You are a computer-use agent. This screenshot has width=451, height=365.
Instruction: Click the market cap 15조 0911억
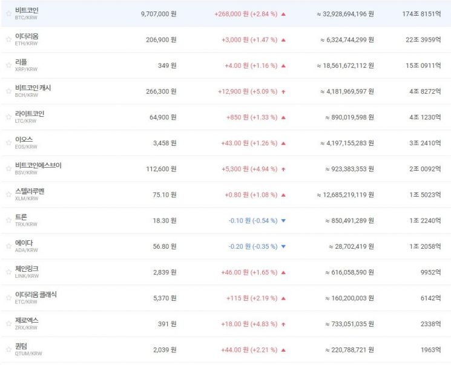coord(423,65)
